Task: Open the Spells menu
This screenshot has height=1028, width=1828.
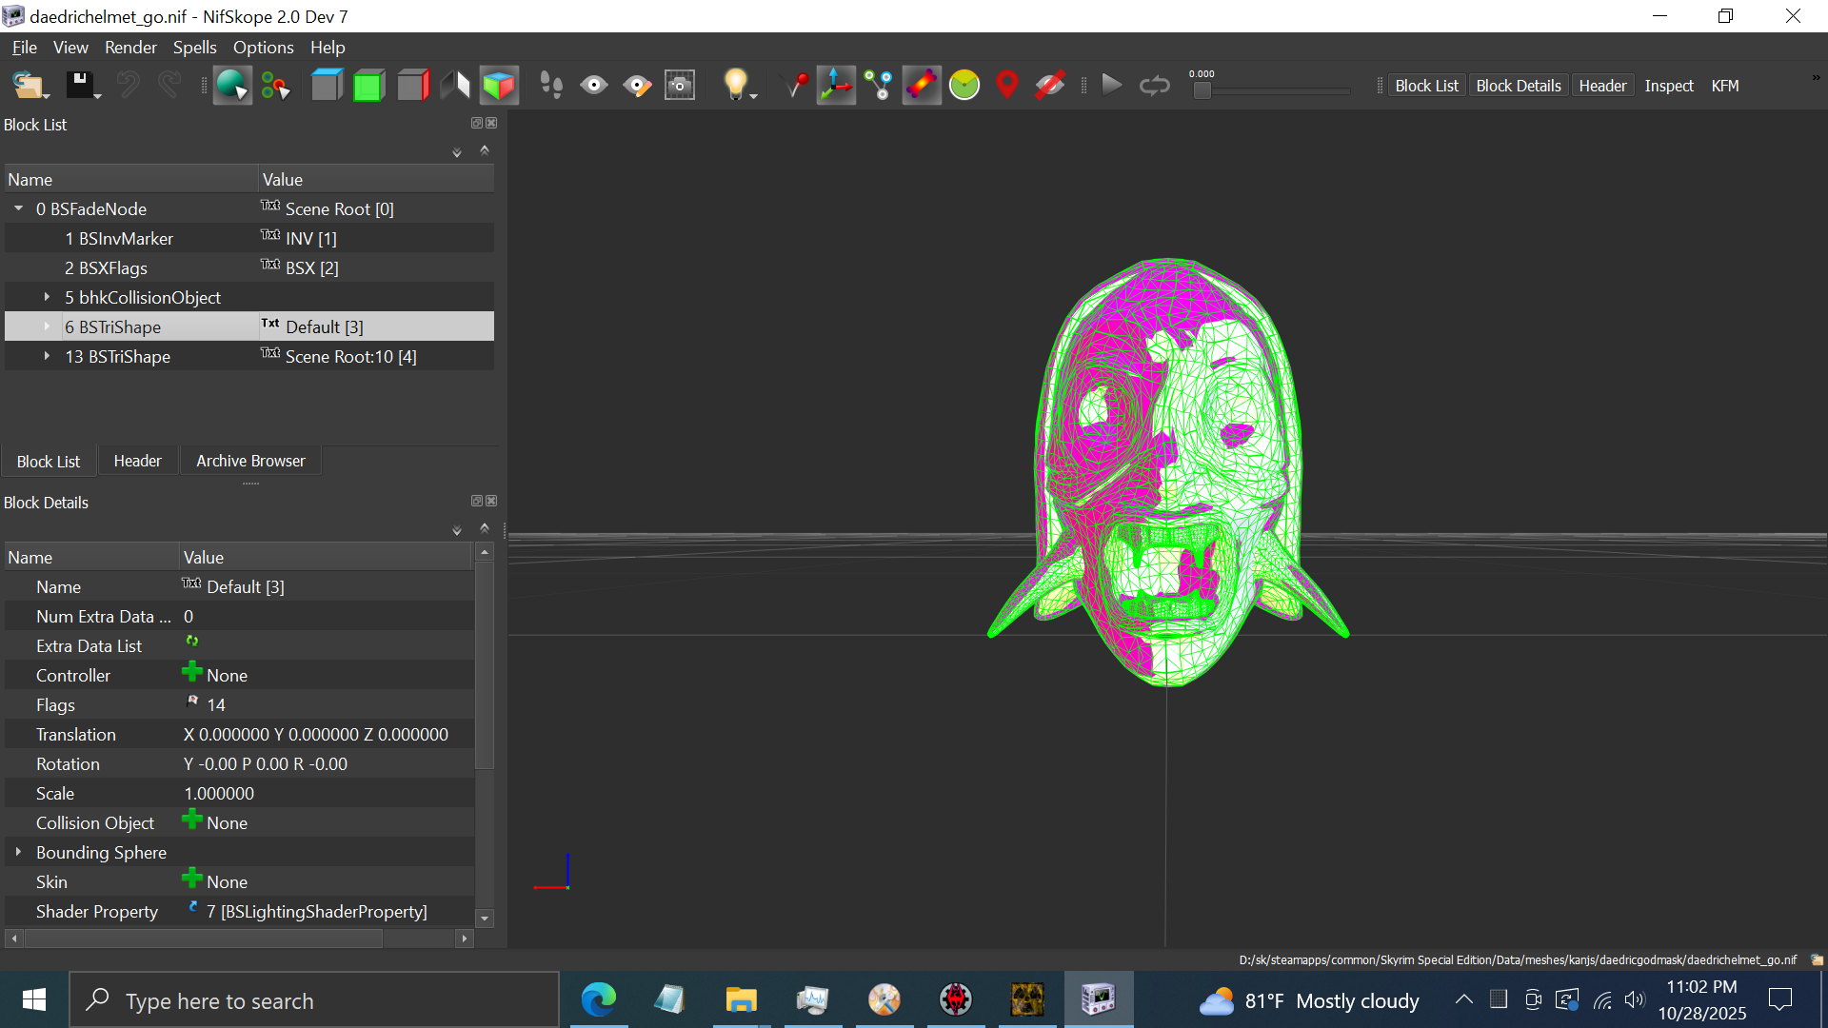Action: tap(194, 48)
